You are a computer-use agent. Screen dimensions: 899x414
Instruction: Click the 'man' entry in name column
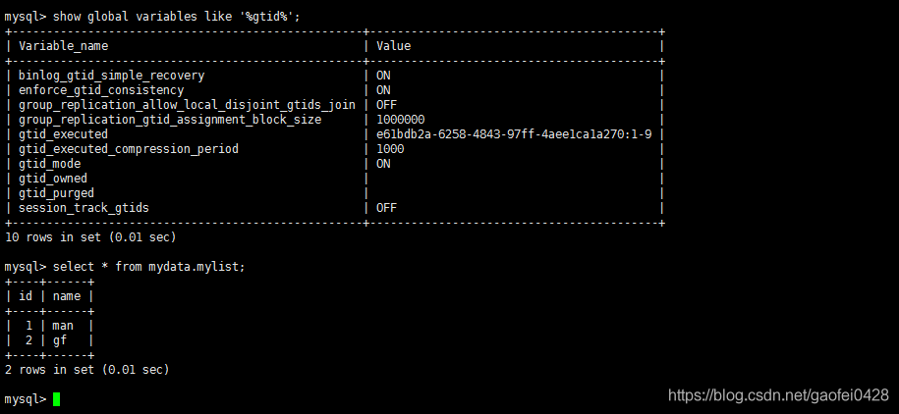click(63, 326)
